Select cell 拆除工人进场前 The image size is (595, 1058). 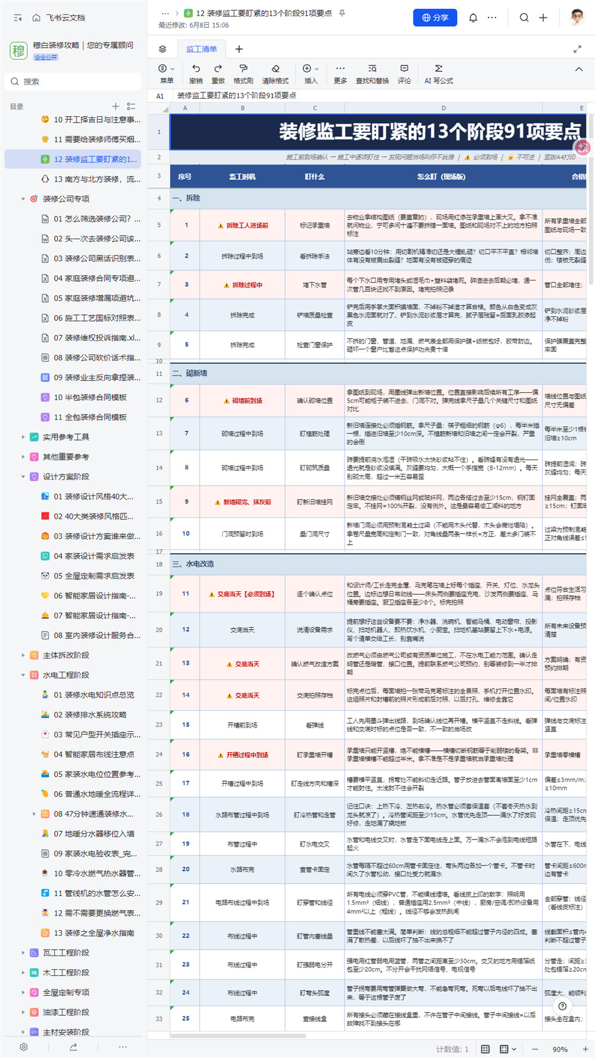(x=243, y=226)
